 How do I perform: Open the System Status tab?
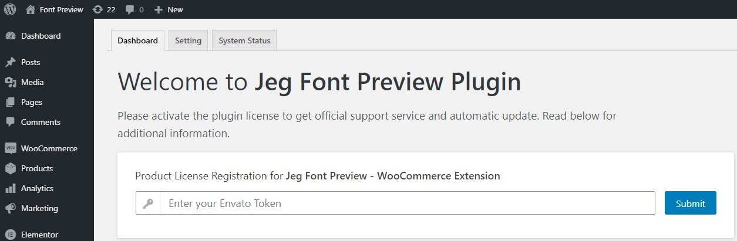(x=244, y=40)
